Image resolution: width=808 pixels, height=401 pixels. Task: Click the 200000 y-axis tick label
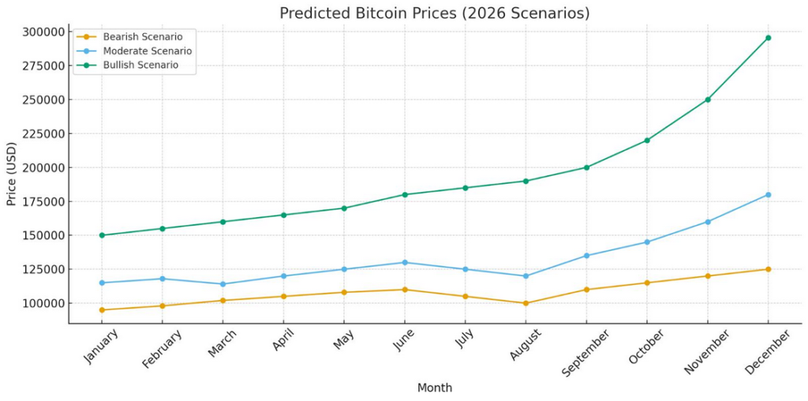(46, 167)
